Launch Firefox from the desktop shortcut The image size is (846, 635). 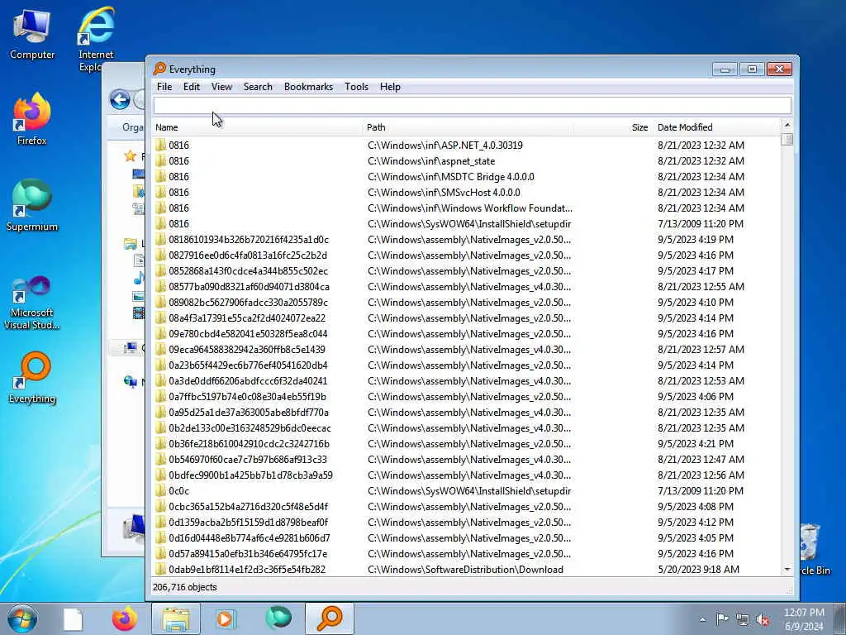32,119
